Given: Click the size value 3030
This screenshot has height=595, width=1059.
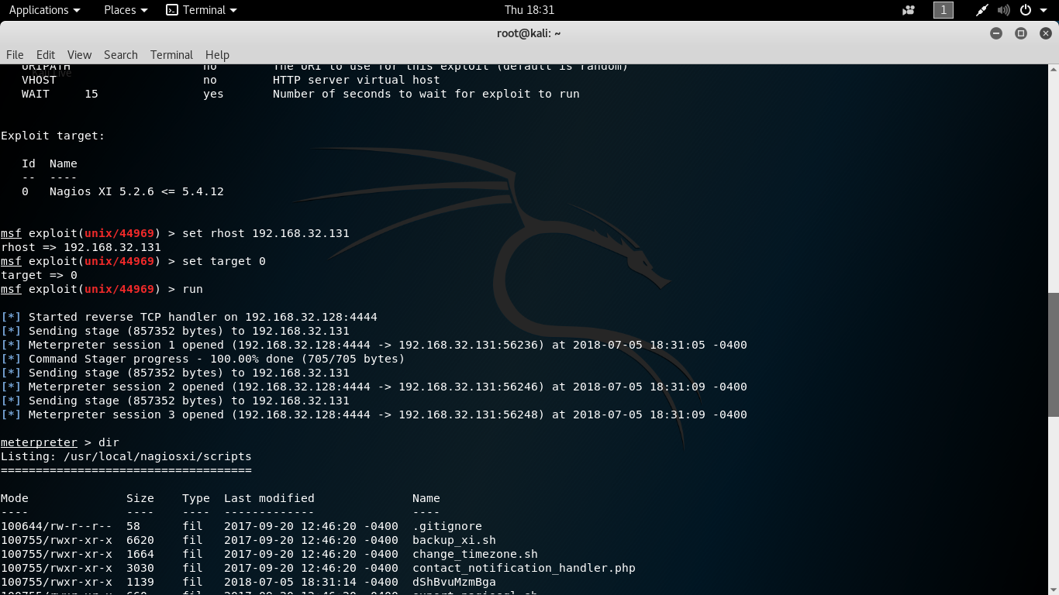Looking at the screenshot, I should pos(140,568).
